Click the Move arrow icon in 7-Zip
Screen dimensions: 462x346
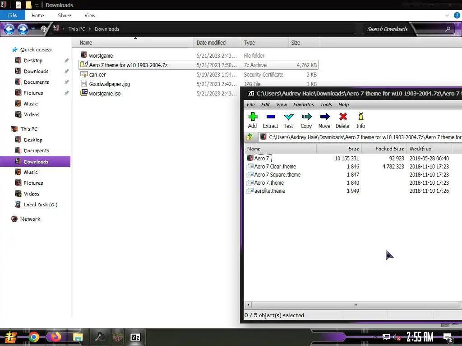point(324,120)
